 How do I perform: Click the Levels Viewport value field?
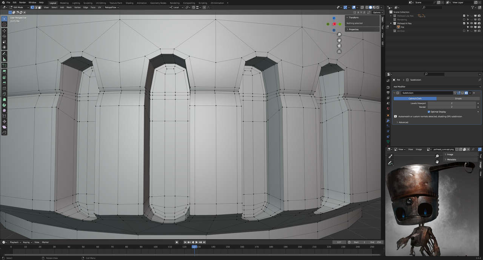coord(452,103)
